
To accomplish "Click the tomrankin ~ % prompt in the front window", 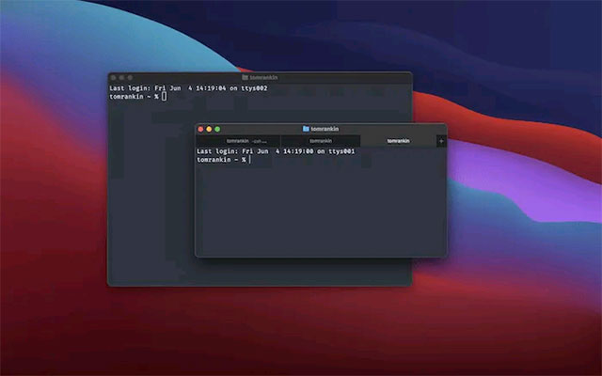I will click(x=221, y=160).
